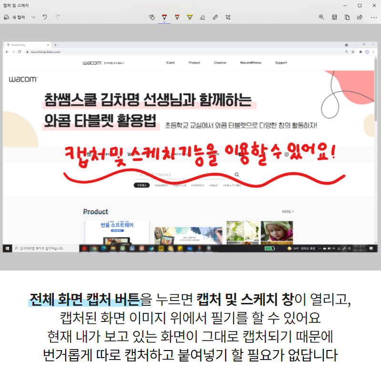381x381 pixels.
Task: Select the yellow highlighter tool
Action: coord(190,17)
